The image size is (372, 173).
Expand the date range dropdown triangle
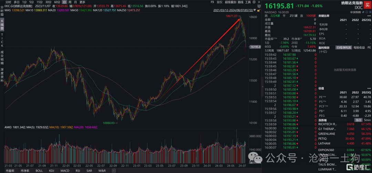[x=255, y=10]
